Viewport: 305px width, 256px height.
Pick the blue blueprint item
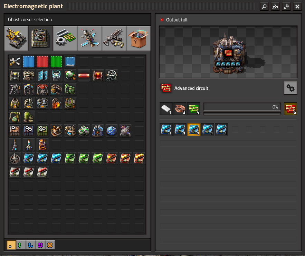coord(29,61)
